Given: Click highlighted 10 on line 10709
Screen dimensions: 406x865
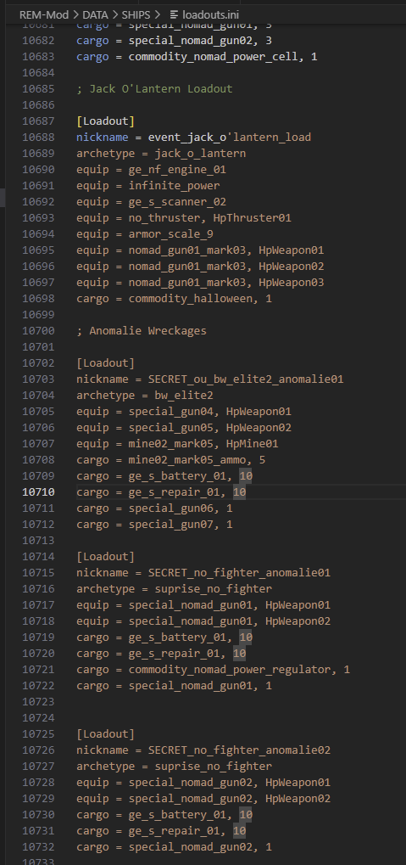Looking at the screenshot, I should tap(246, 476).
